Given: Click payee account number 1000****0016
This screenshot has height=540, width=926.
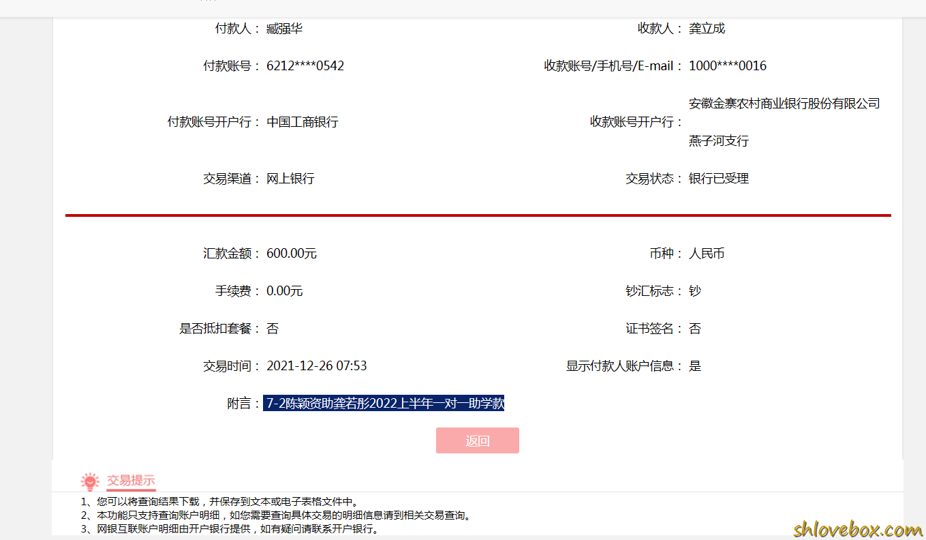Looking at the screenshot, I should coord(728,66).
